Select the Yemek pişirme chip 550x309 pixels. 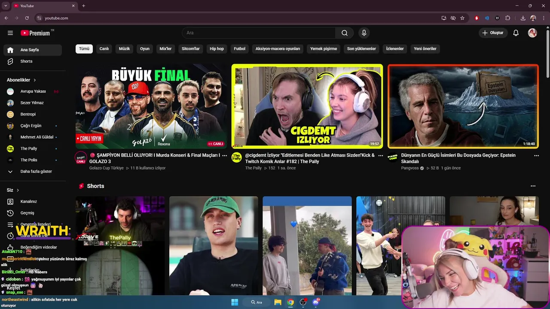(x=324, y=49)
